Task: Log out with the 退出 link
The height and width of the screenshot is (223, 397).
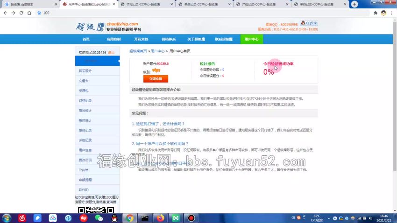Action: [x=111, y=53]
